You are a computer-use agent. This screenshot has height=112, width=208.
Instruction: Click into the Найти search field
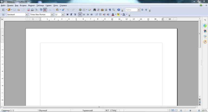[131, 10]
